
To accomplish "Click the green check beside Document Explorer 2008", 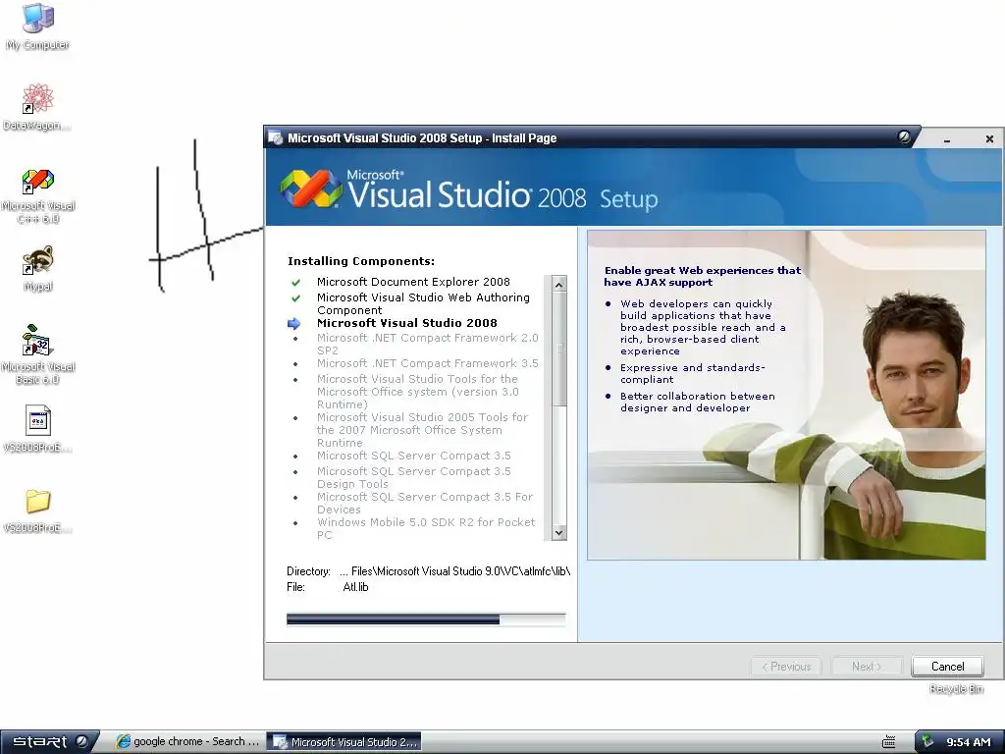I will coord(295,282).
